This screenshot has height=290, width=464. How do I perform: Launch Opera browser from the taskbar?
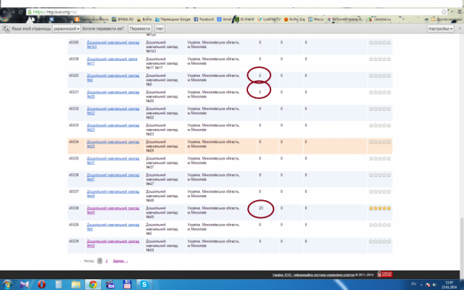click(43, 283)
